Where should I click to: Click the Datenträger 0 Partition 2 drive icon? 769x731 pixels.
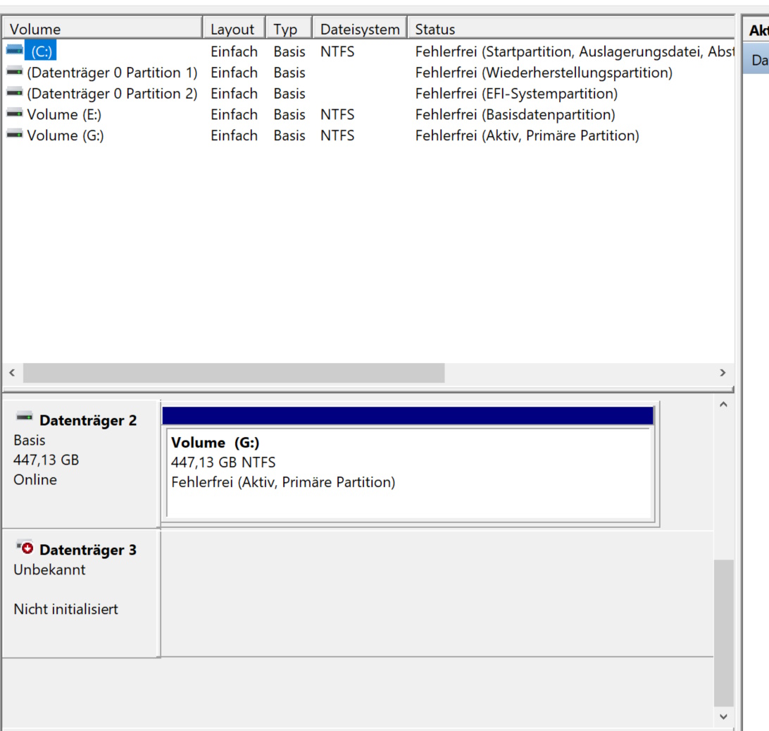coord(14,93)
